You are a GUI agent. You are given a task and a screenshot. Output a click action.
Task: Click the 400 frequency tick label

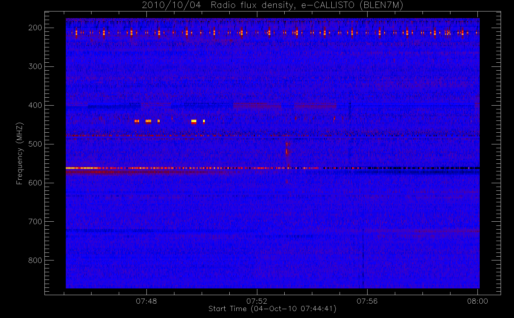tap(35, 105)
